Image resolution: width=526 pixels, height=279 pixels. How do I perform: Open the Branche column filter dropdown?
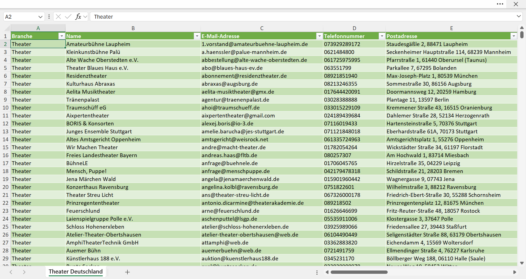(x=62, y=36)
